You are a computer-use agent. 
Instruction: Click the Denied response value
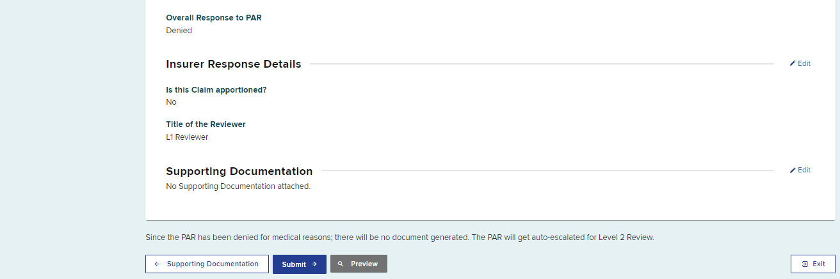(179, 30)
